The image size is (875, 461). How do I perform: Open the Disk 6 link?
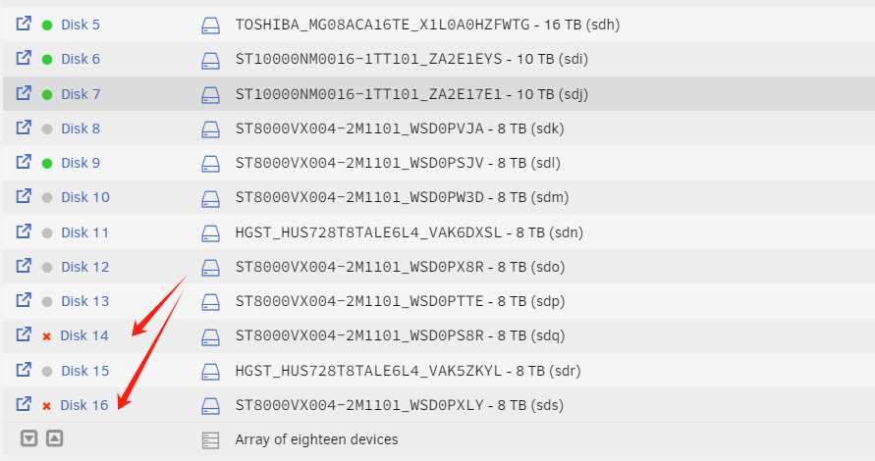[81, 59]
